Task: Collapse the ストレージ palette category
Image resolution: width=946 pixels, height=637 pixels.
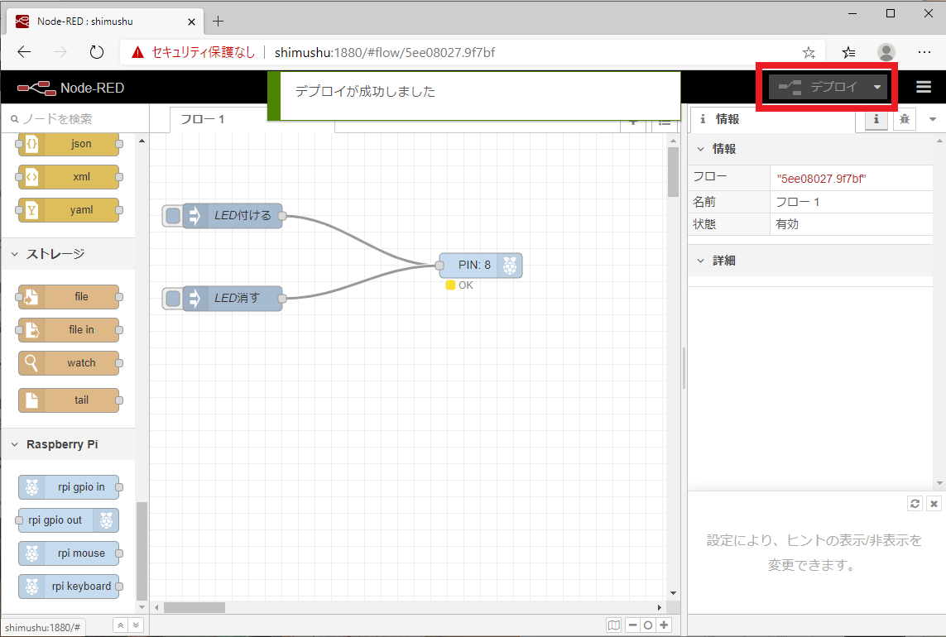Action: coord(68,254)
